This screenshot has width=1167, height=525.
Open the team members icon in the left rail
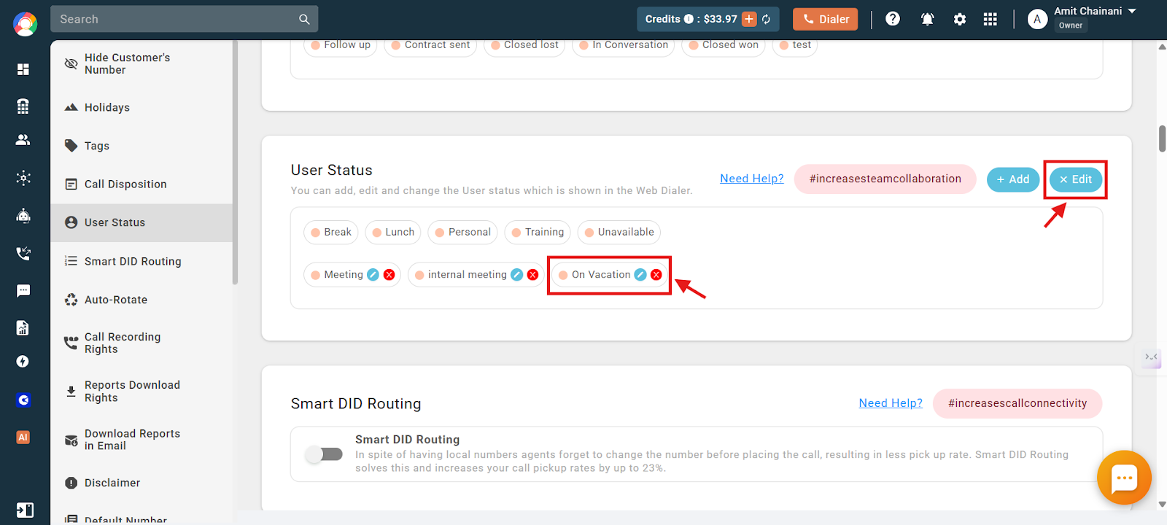click(23, 140)
